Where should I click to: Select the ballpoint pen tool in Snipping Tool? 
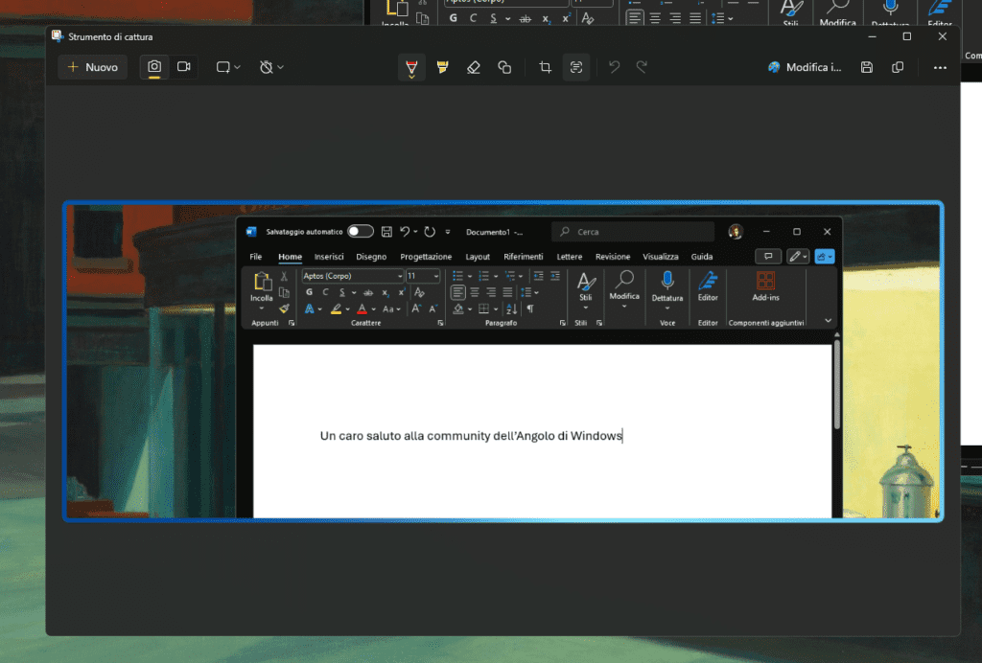(411, 67)
